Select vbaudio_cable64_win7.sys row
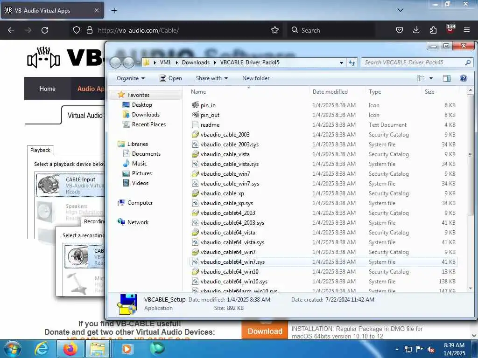This screenshot has width=478, height=358. coord(323,262)
